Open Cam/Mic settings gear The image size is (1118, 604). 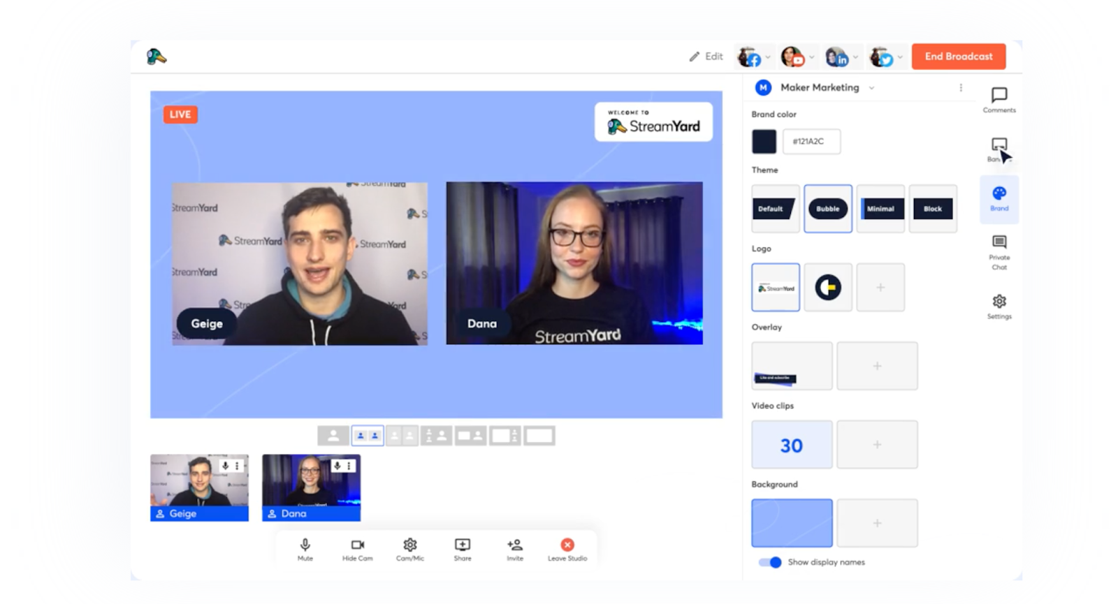410,545
